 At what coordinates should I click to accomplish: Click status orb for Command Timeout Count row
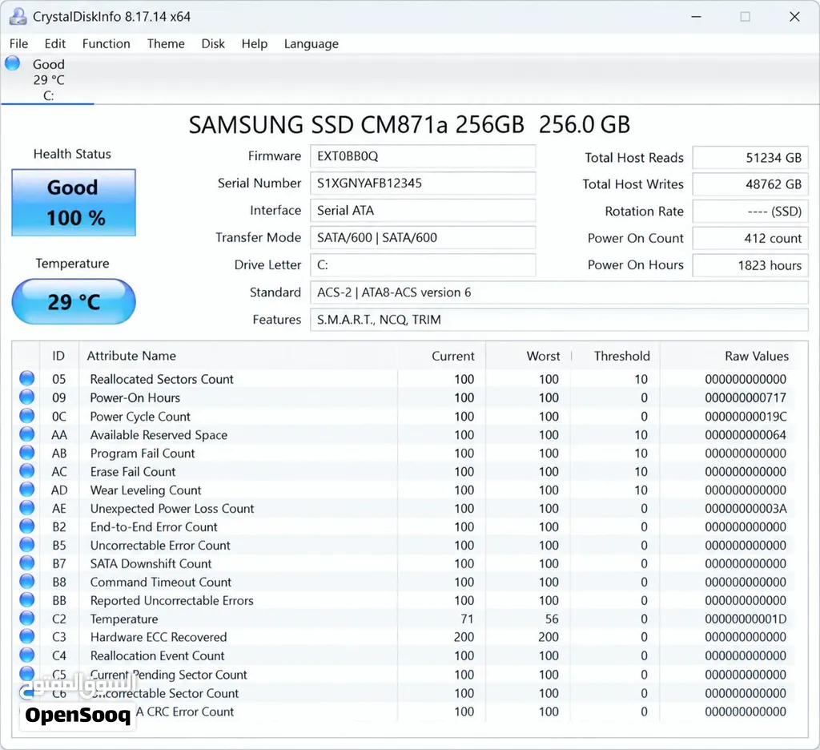(x=26, y=582)
